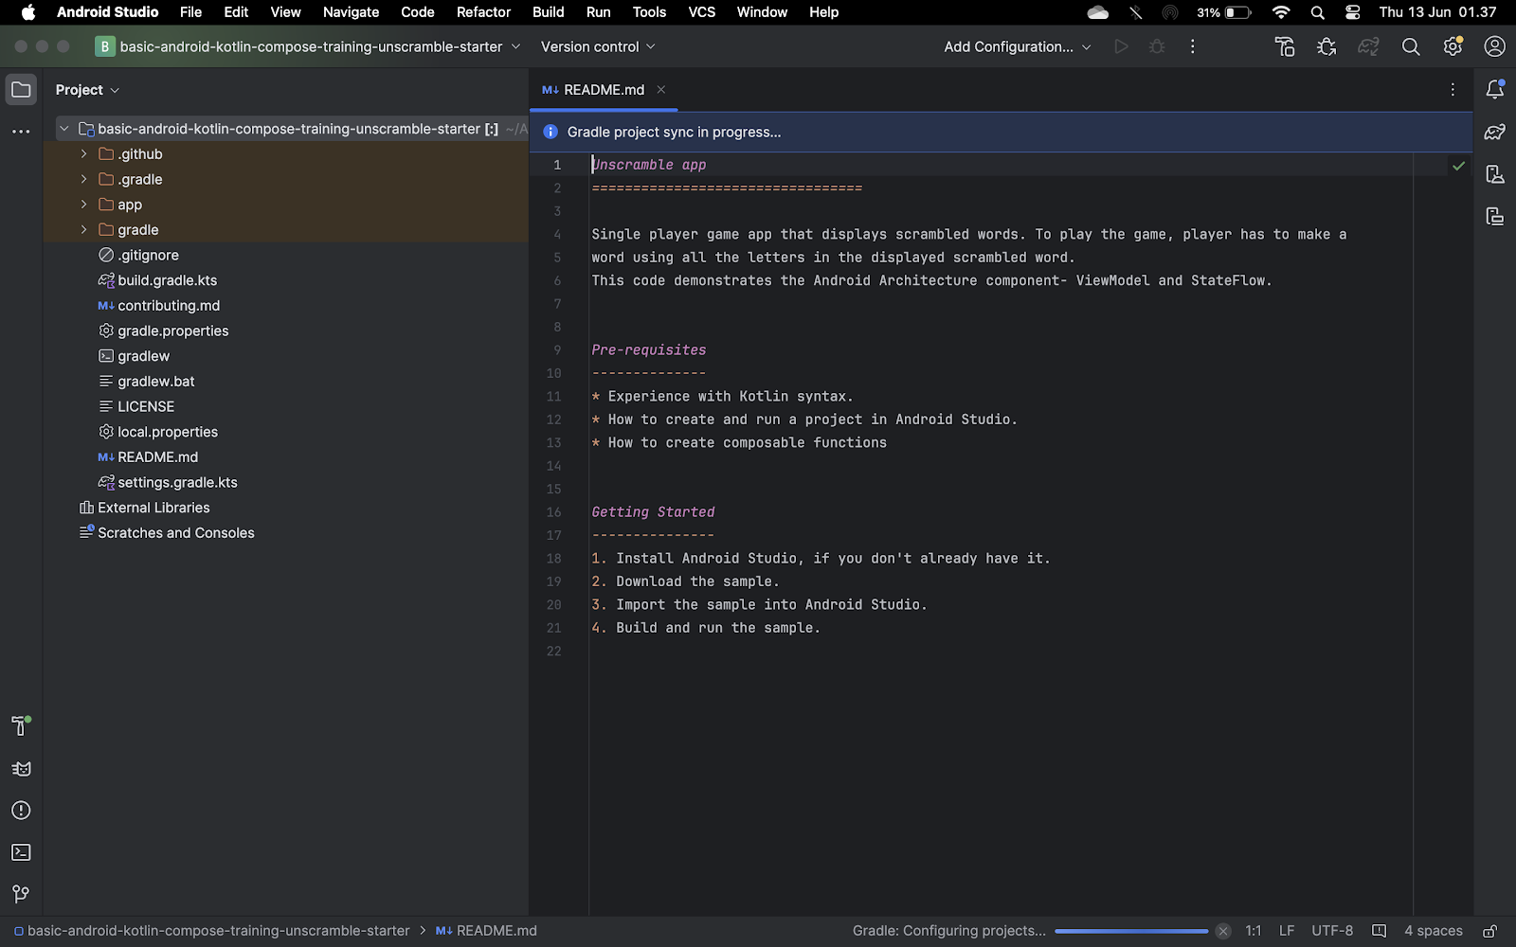The width and height of the screenshot is (1516, 947).
Task: Open the Running Devices sidebar icon
Action: [1495, 216]
